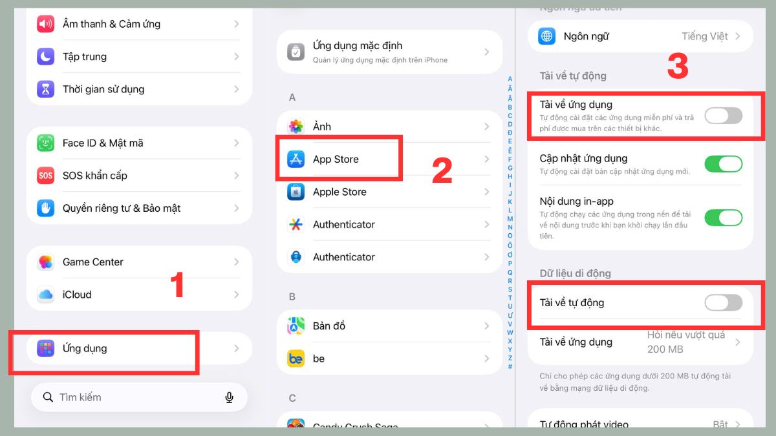Jump to # in alphabet index
This screenshot has height=436, width=776.
pyautogui.click(x=510, y=367)
